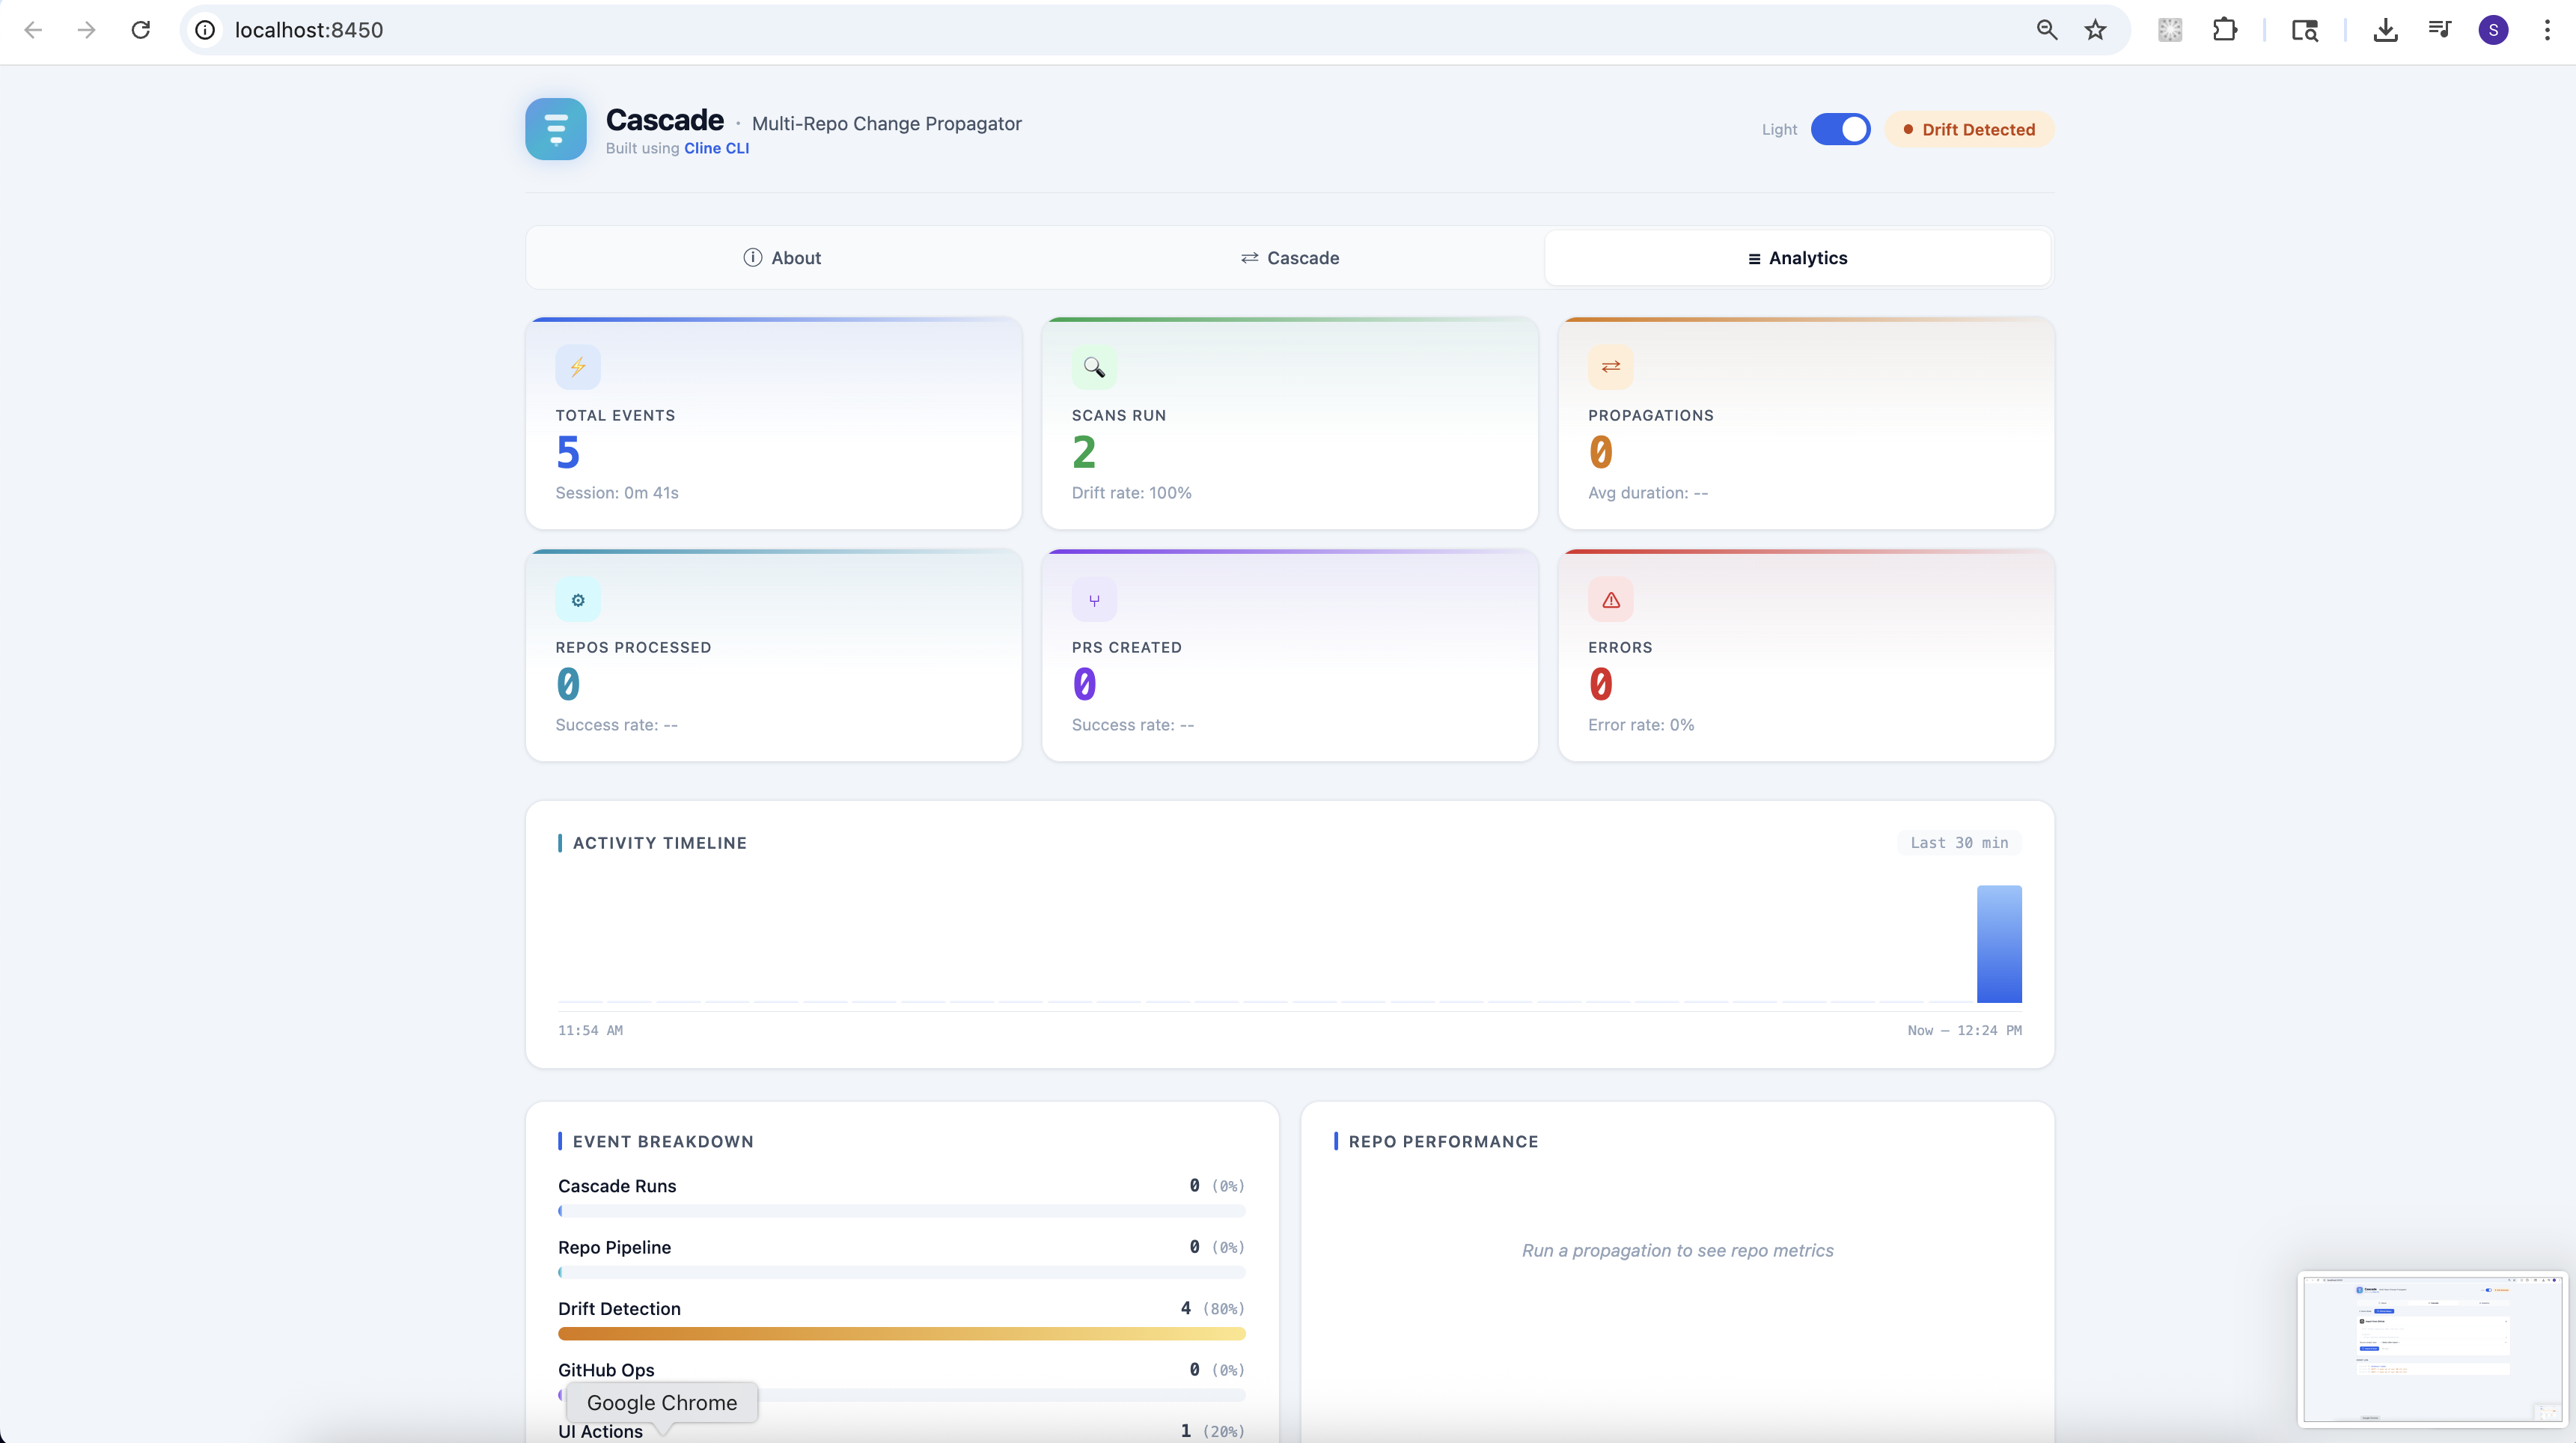Switch to the About tab
This screenshot has width=2576, height=1443.
(782, 258)
